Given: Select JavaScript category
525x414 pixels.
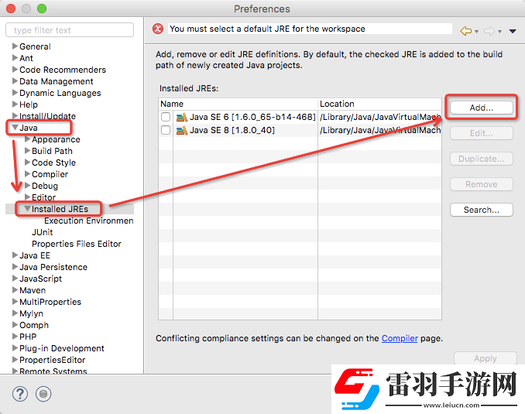Looking at the screenshot, I should [40, 279].
